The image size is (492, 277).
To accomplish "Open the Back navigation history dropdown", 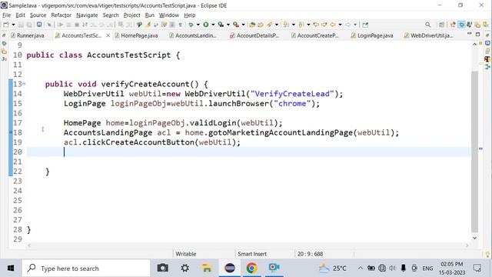I will [x=340, y=25].
